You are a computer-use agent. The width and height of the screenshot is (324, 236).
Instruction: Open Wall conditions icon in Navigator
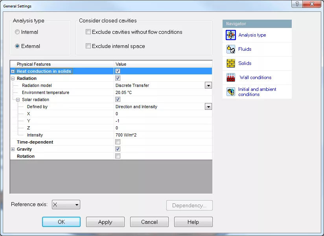[x=230, y=77]
